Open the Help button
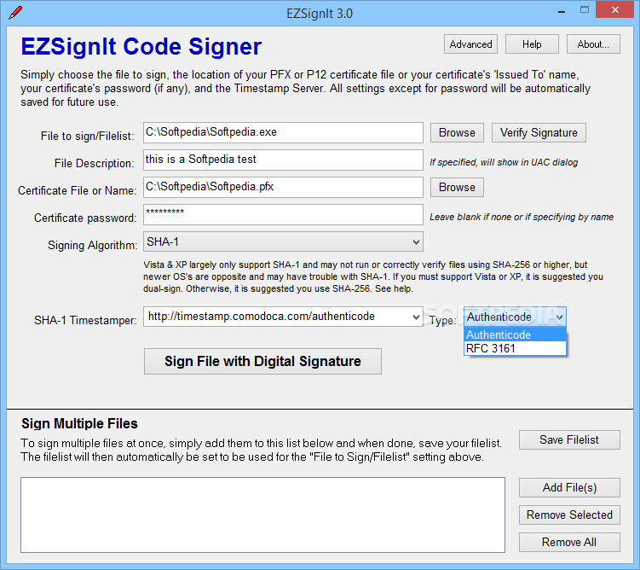 [x=532, y=44]
